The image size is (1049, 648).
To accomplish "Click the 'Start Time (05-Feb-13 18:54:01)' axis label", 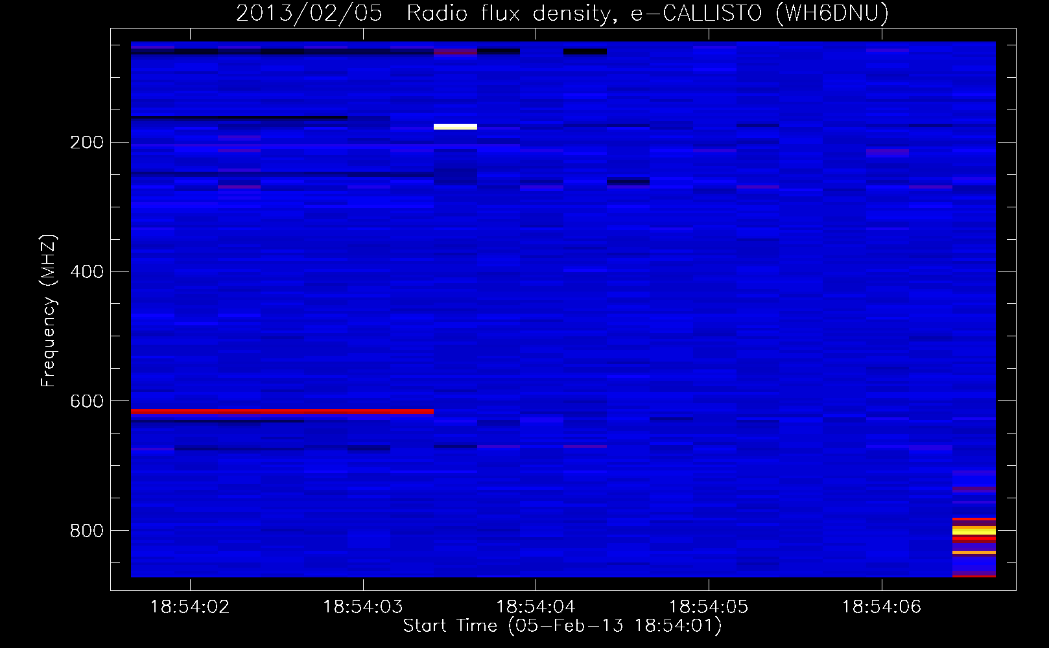I will point(562,626).
